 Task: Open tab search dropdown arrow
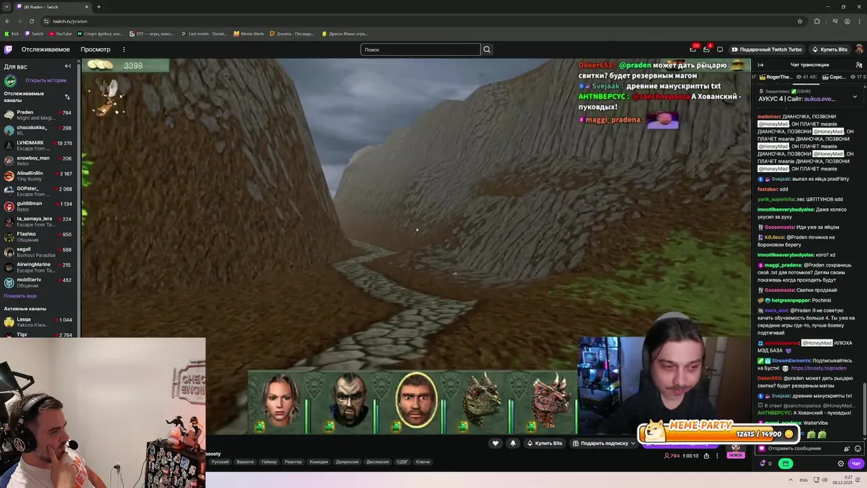[7, 7]
